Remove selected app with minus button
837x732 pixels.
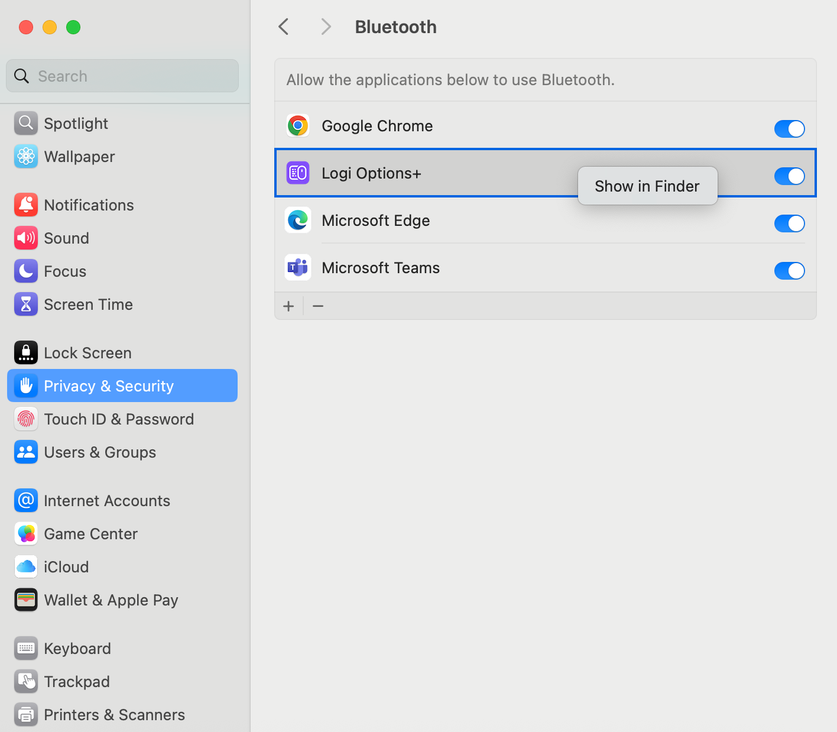pos(318,306)
